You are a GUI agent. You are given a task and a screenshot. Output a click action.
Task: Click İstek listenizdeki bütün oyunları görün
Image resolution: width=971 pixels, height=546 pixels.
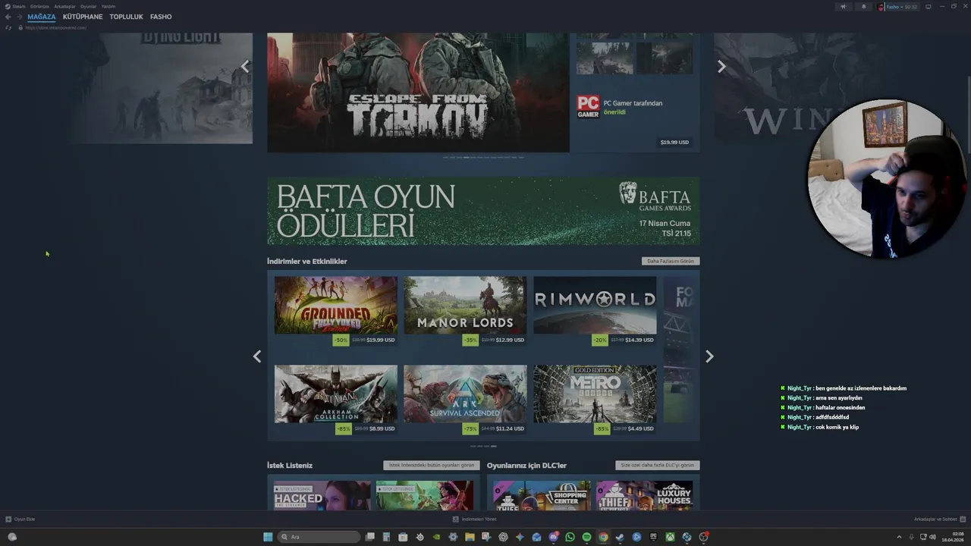click(432, 465)
